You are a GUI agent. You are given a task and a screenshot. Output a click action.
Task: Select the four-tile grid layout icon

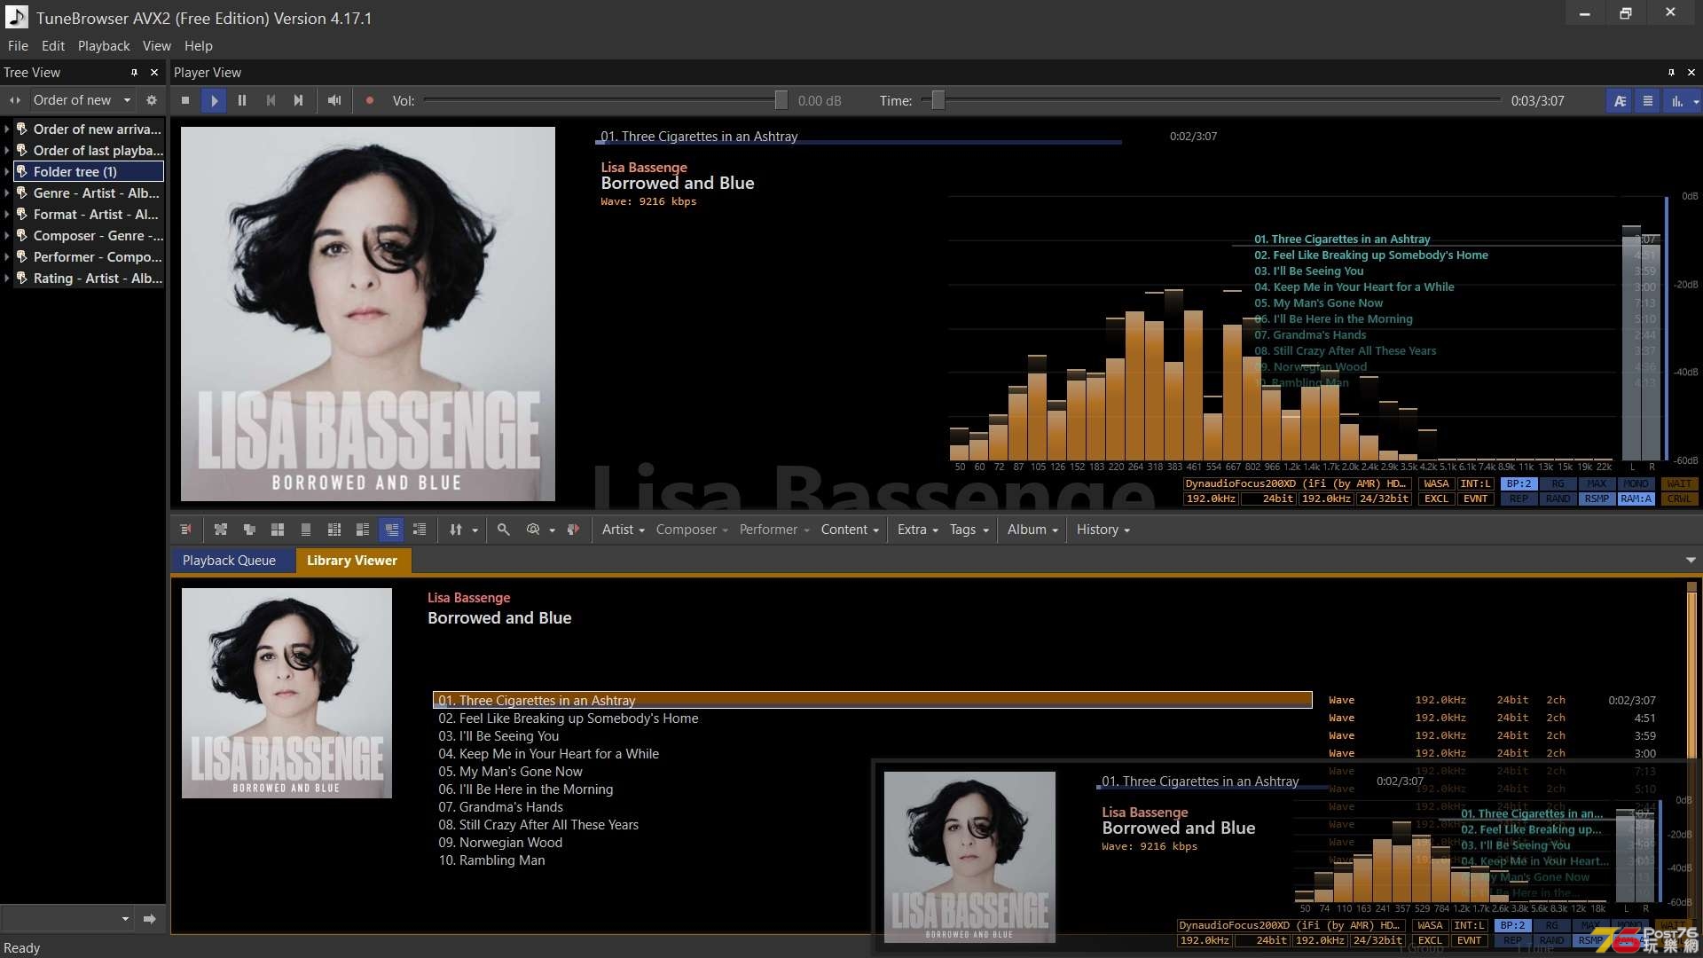pyautogui.click(x=278, y=530)
